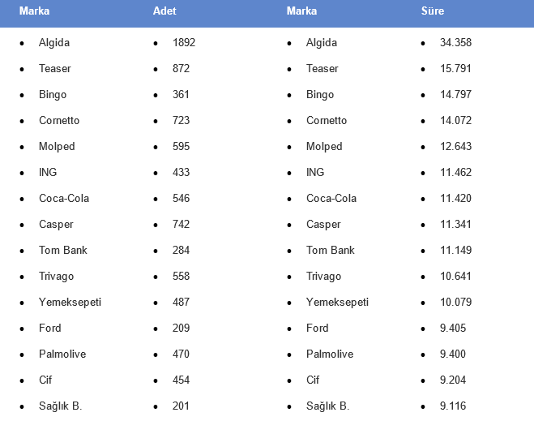Select Casper duration value 11.341
534x421 pixels.
pos(455,225)
